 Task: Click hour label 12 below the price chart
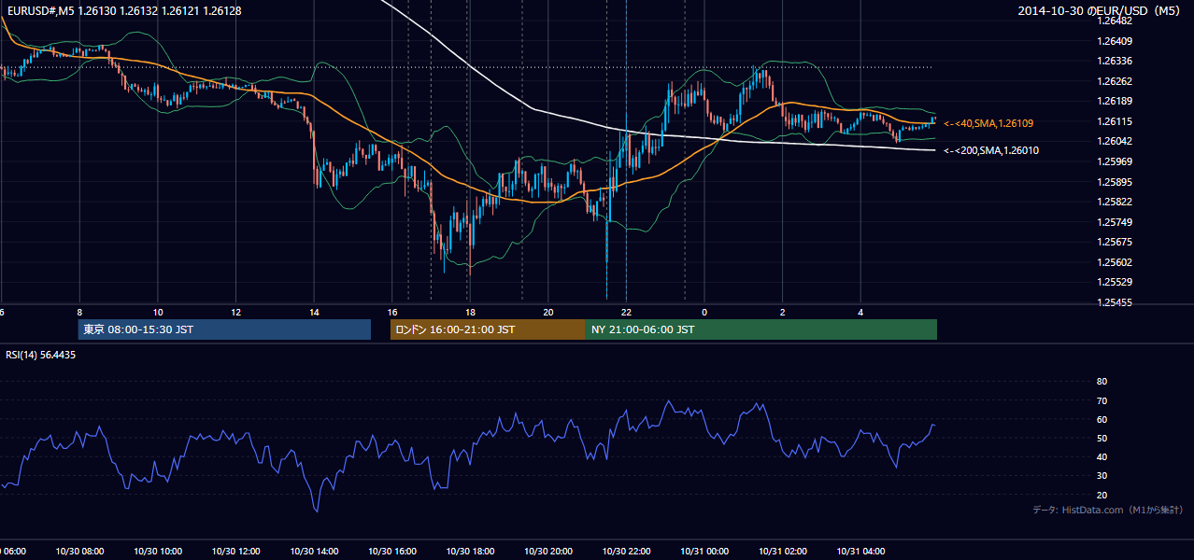coord(236,312)
